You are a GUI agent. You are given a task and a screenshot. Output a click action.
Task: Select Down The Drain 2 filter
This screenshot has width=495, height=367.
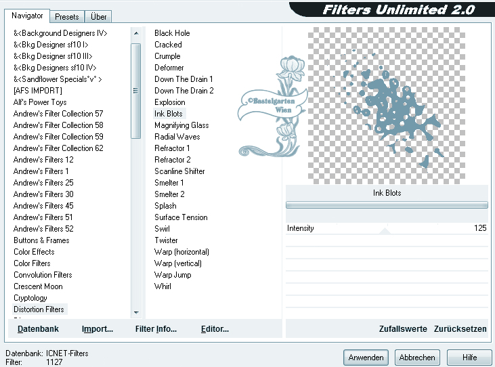[x=184, y=91]
